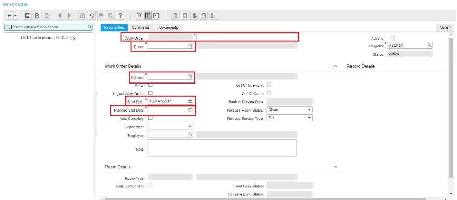Open the Planned End Date calendar picker
This screenshot has width=457, height=200.
[191, 110]
